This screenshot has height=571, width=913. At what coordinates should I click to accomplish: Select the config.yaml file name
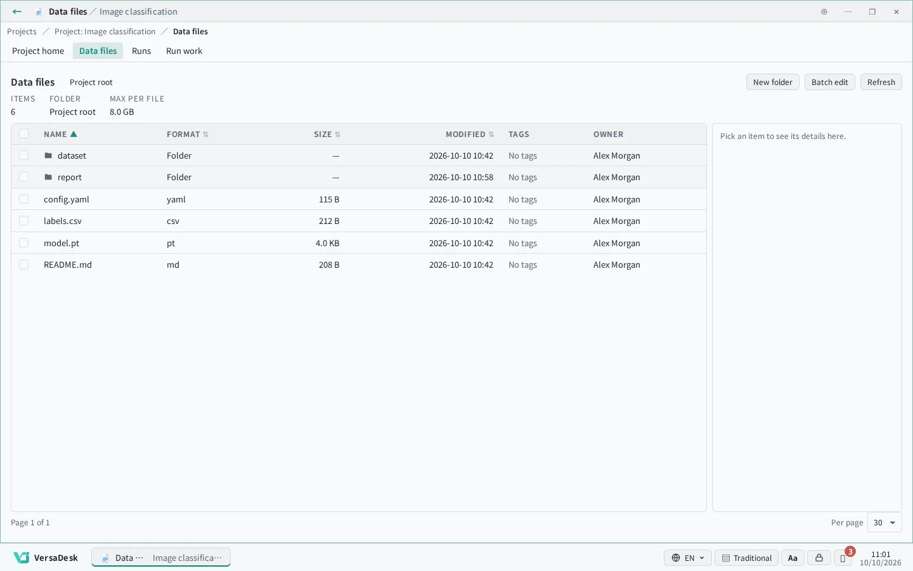tap(67, 199)
